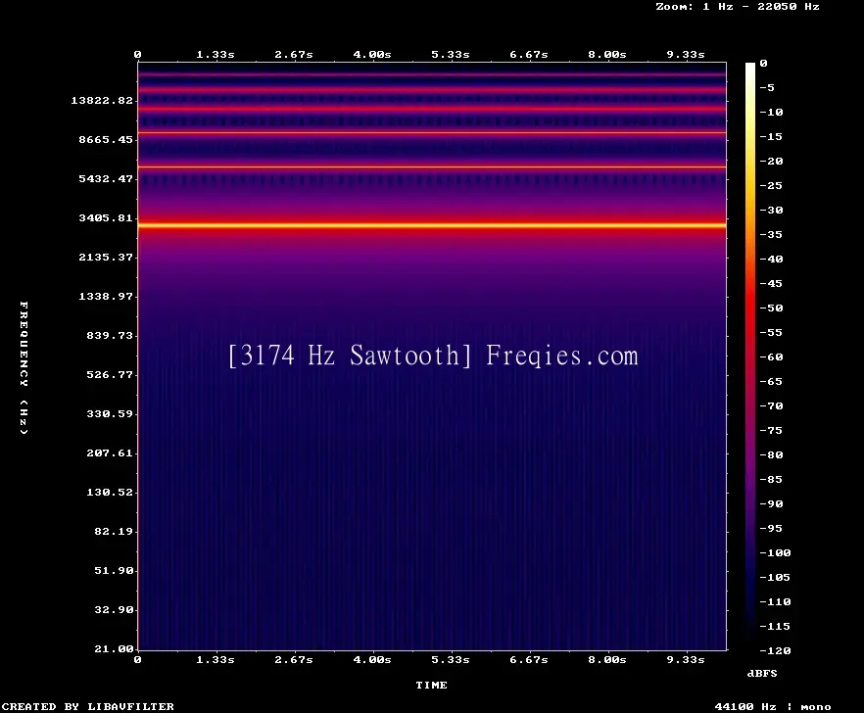The width and height of the screenshot is (864, 713).
Task: Select the -25 dBFS scale value
Action: pos(771,186)
